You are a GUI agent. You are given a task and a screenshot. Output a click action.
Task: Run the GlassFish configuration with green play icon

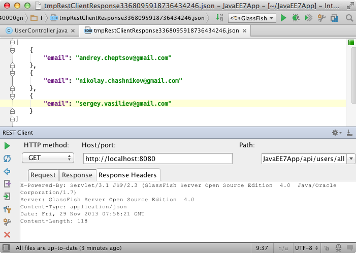[283, 18]
